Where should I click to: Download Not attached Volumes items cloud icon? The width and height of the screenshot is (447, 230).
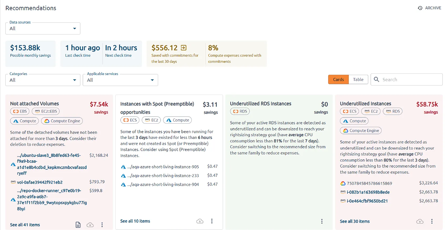coord(90,225)
